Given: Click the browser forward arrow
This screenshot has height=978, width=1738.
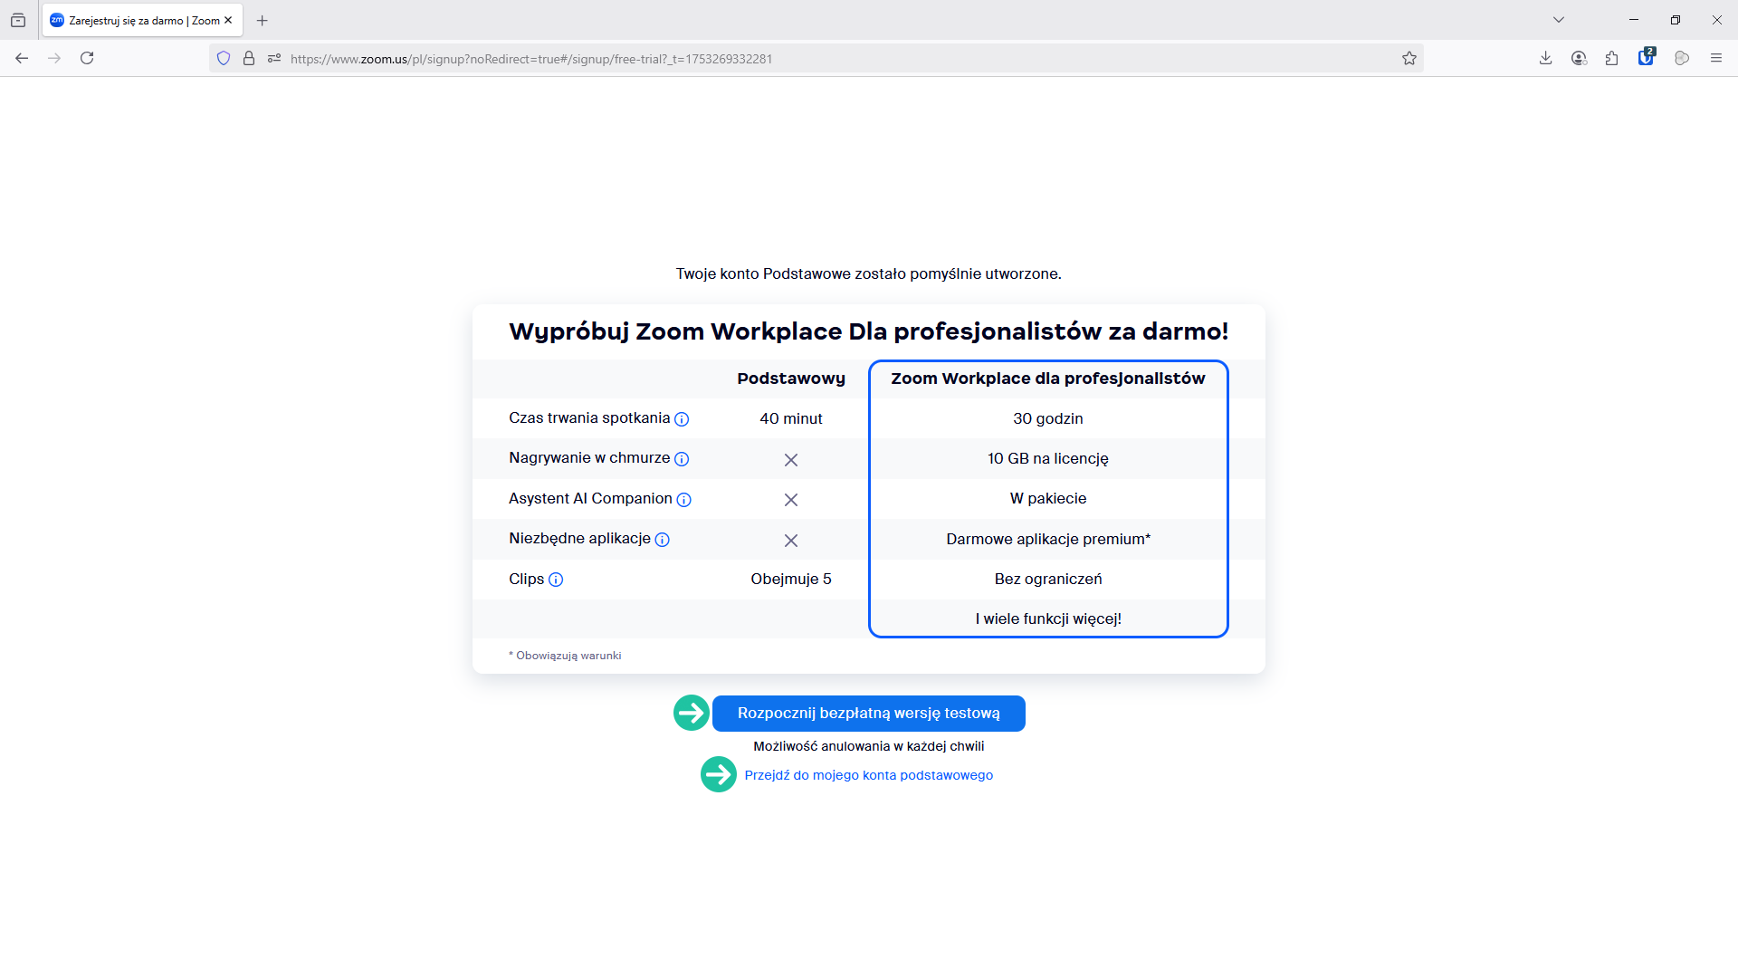Looking at the screenshot, I should pyautogui.click(x=54, y=58).
